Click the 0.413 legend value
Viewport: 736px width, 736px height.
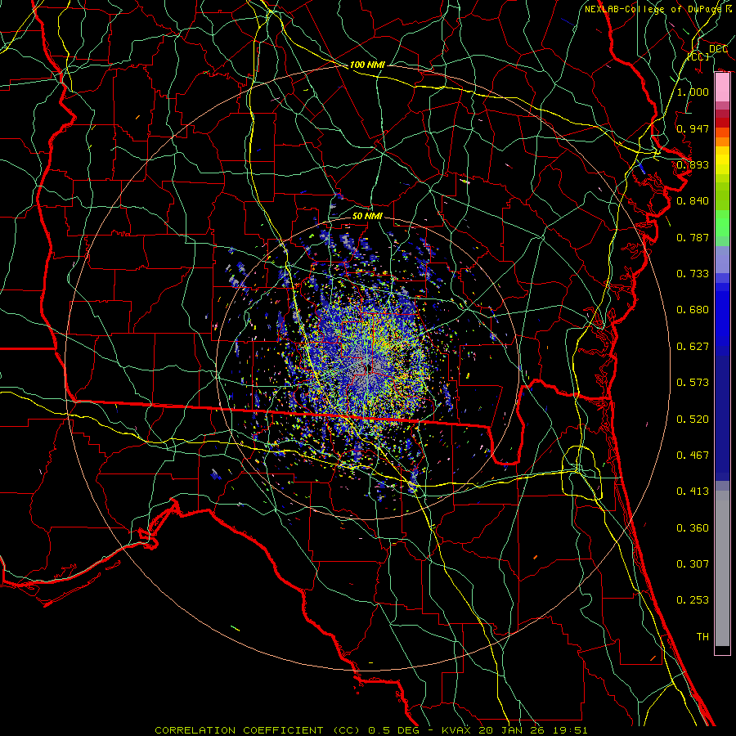pyautogui.click(x=693, y=491)
